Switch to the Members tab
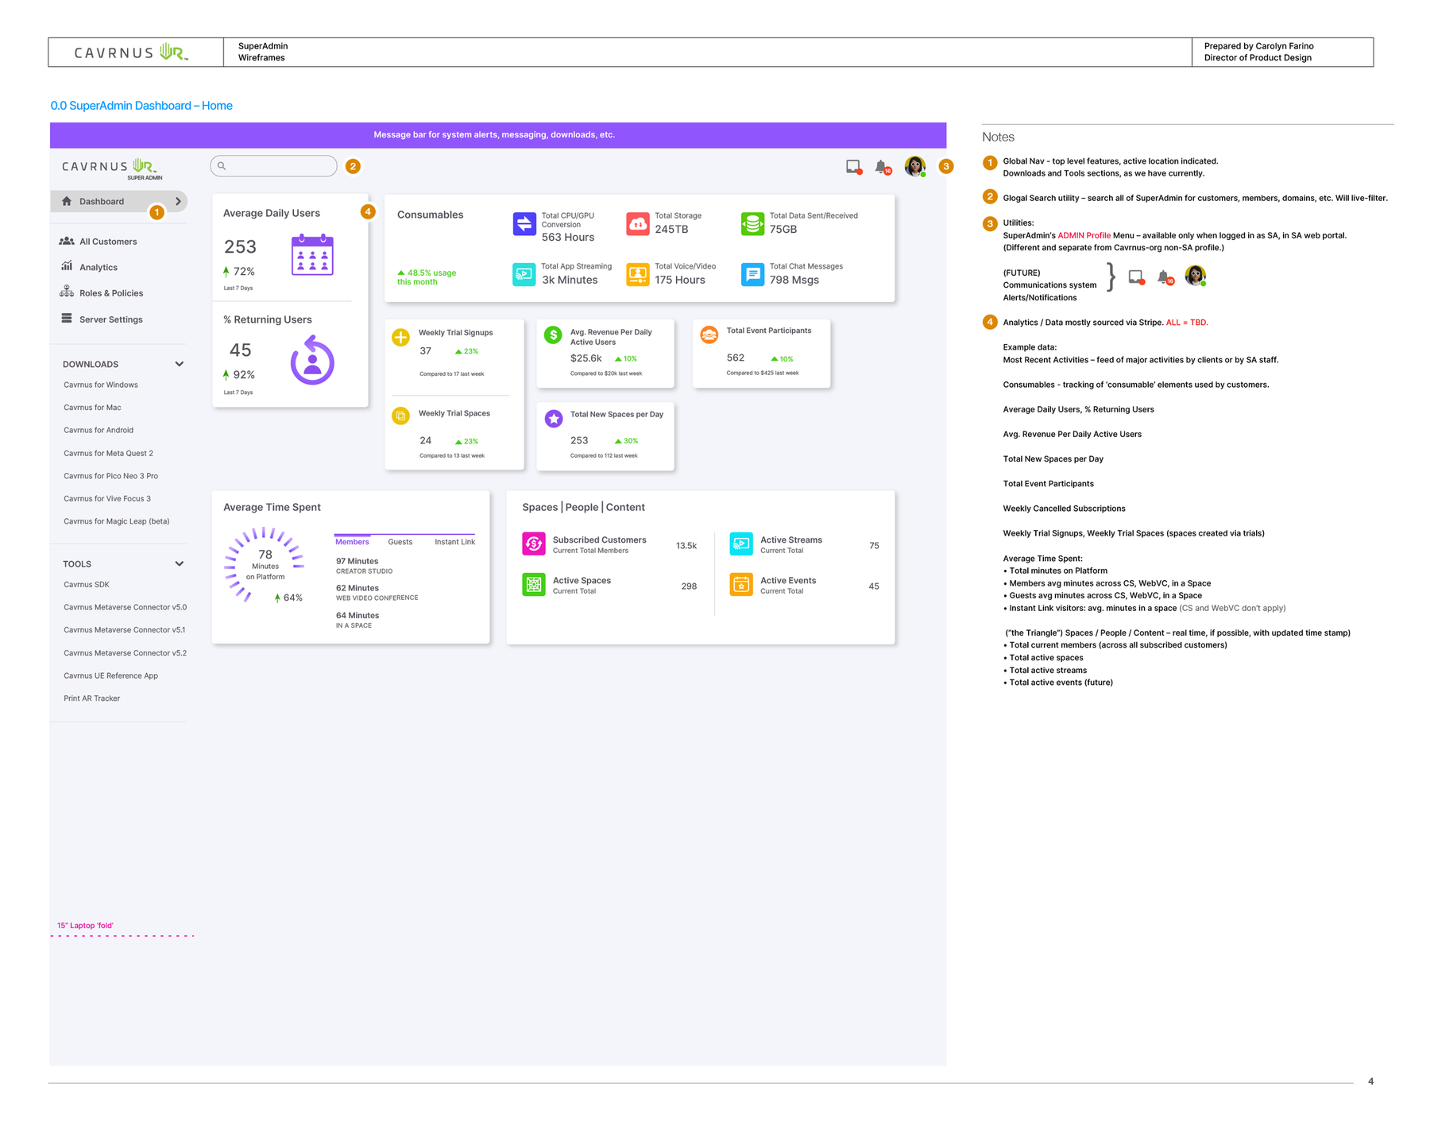The image size is (1430, 1122). 352,542
